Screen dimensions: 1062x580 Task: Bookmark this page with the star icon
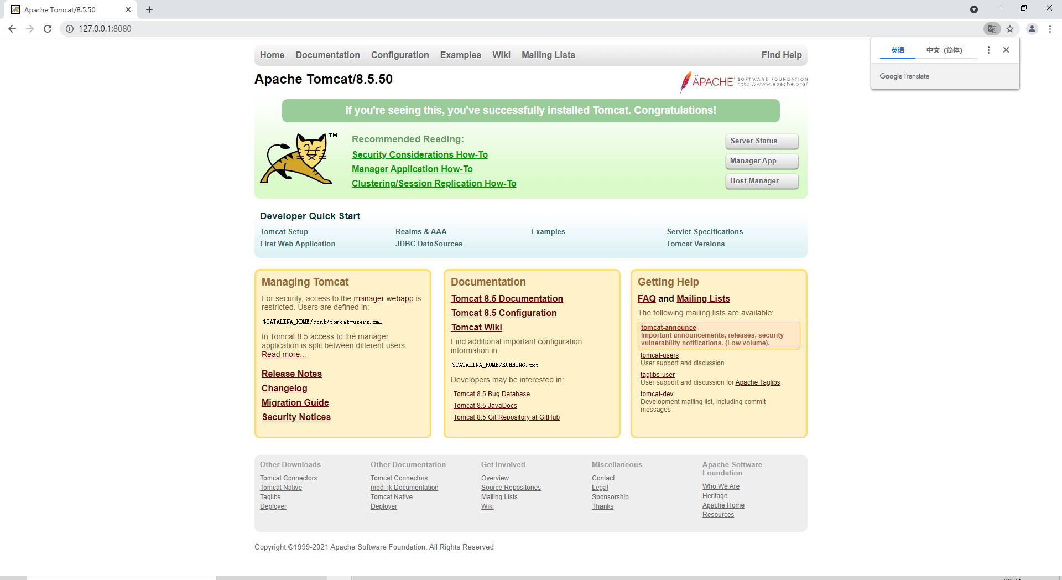(1010, 29)
